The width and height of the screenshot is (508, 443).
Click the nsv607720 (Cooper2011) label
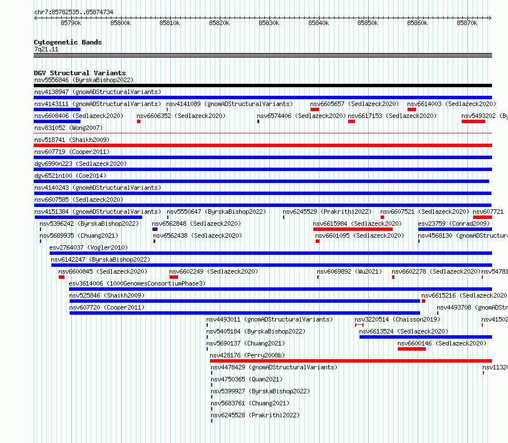point(107,307)
